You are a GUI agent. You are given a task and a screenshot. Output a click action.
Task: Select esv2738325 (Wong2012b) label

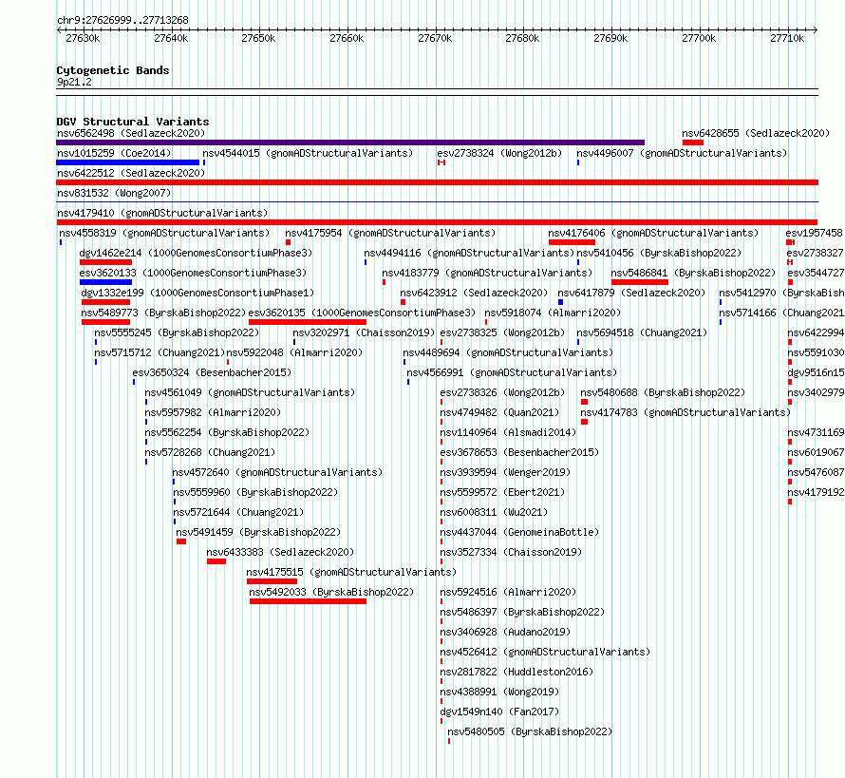click(x=502, y=332)
